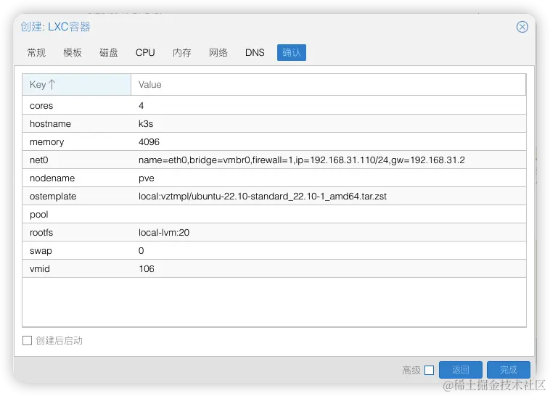Screen dimensions: 550x396
Task: Select the rootfs key cell
Action: coord(76,233)
